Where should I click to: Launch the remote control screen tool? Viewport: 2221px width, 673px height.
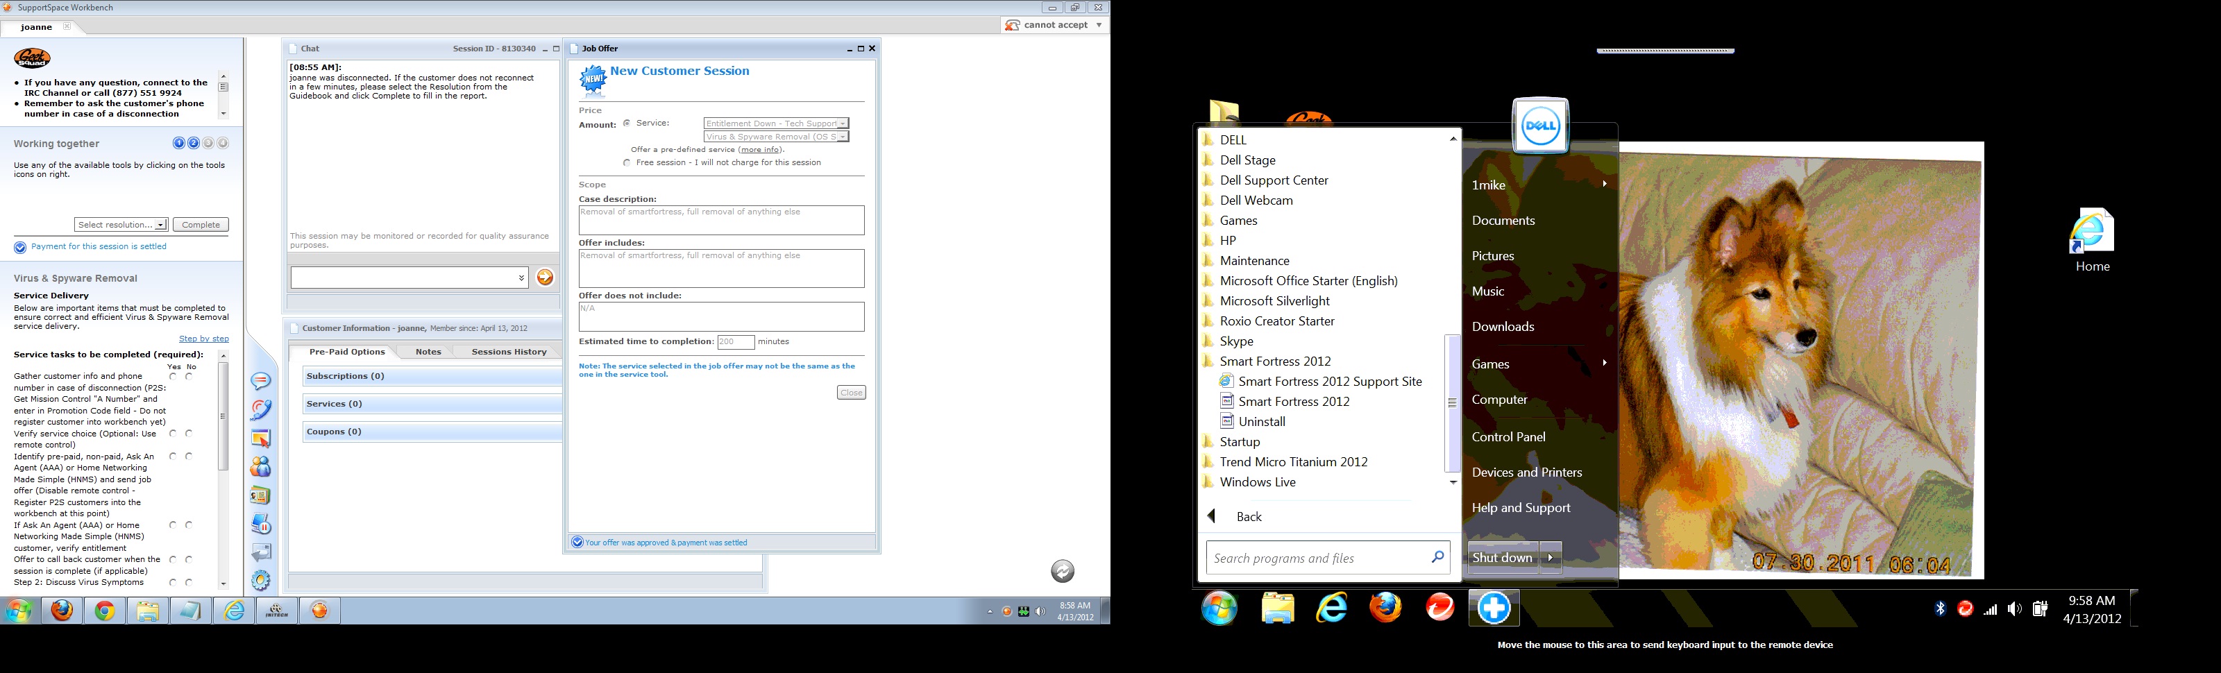(260, 438)
